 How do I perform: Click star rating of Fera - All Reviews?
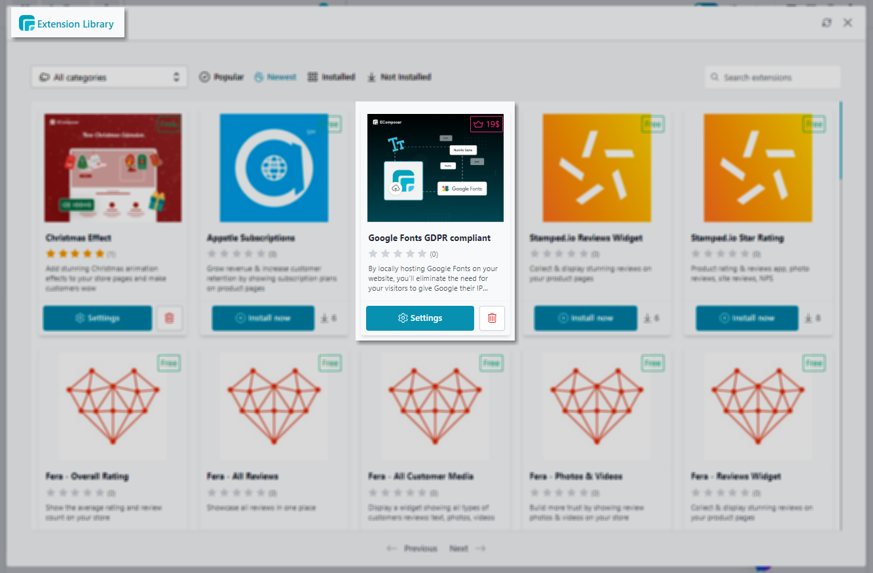point(236,492)
